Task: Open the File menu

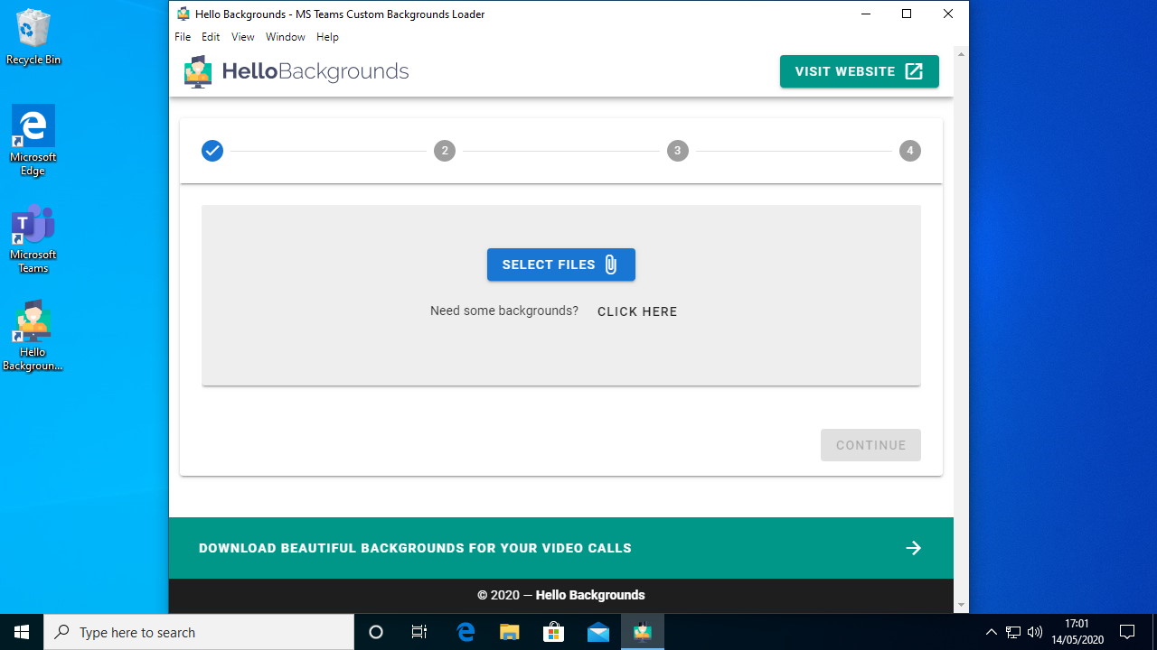Action: (x=183, y=37)
